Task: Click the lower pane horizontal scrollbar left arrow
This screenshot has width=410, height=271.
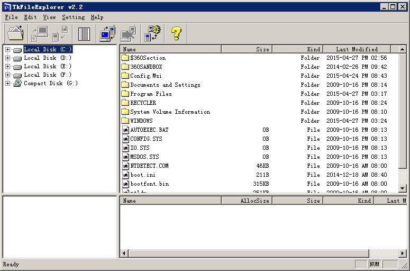Action: pos(124,254)
